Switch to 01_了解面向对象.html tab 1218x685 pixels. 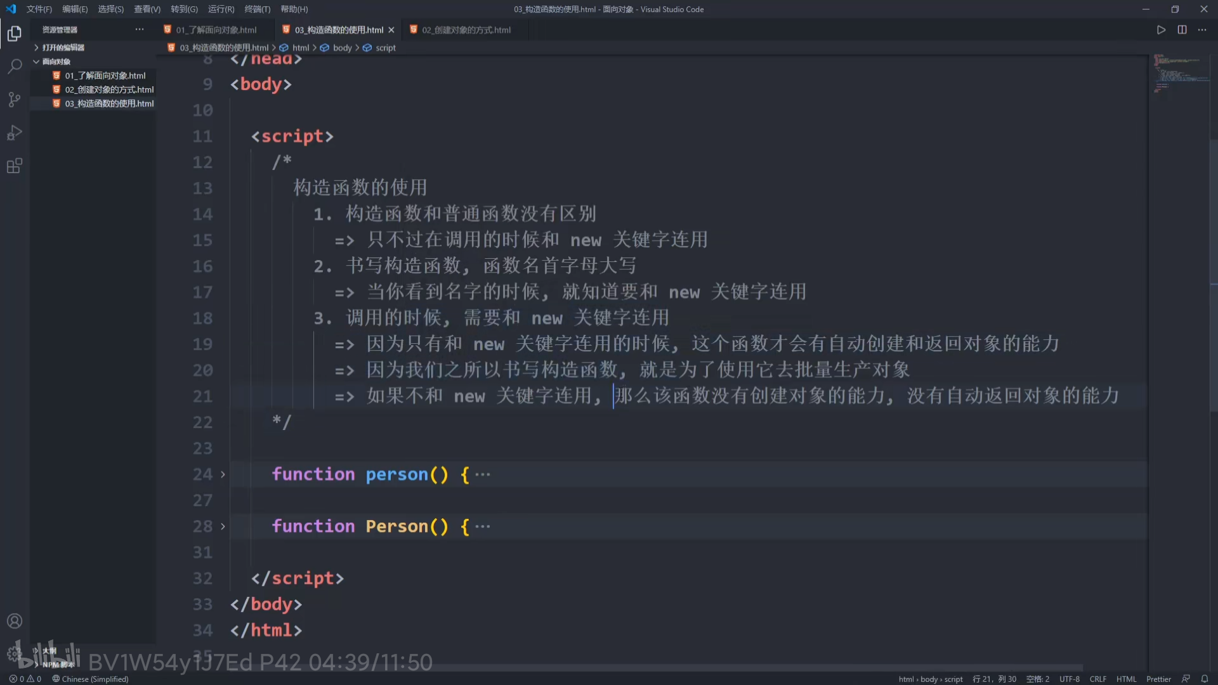click(216, 30)
